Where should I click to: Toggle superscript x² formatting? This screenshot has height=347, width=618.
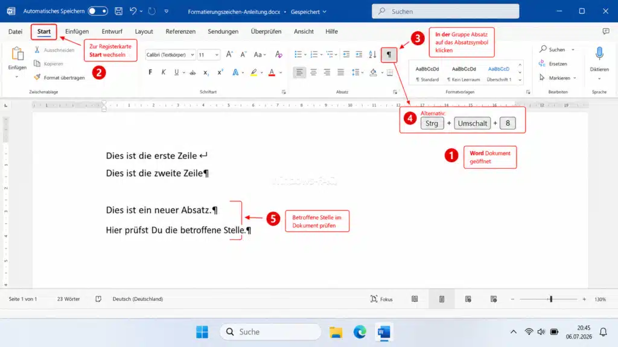pos(220,72)
